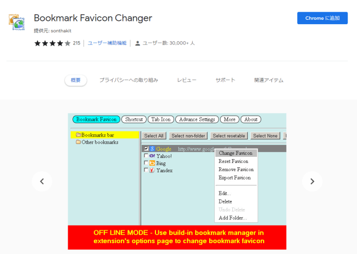Choose Edit... from context menu
Screen dimensions: 357x254
click(225, 193)
